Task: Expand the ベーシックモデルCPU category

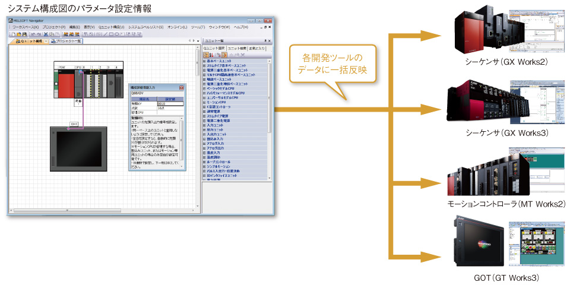Action: pyautogui.click(x=205, y=88)
